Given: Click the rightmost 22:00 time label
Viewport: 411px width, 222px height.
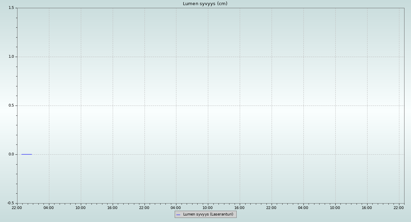Looking at the screenshot, I should [x=399, y=208].
